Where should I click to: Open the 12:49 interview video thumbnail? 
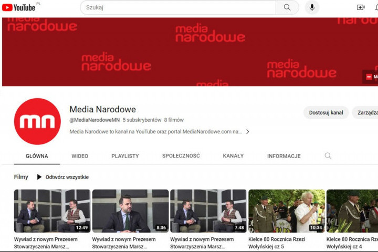click(x=52, y=211)
